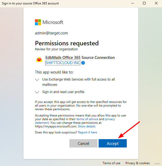162x166 pixels.
Task: Show details of the requested permissions
Action: click(x=87, y=126)
